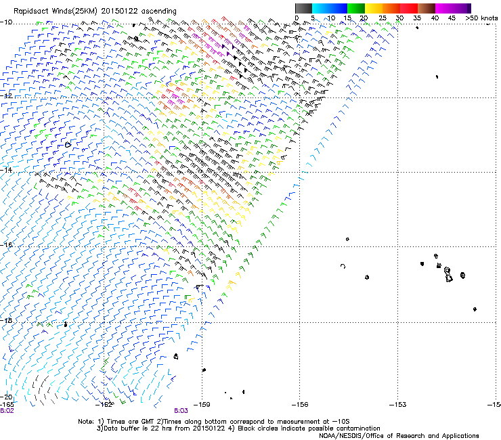Click the 'Data buffer is 22 hrs' note line
This screenshot has width=501, height=440.
[238, 428]
